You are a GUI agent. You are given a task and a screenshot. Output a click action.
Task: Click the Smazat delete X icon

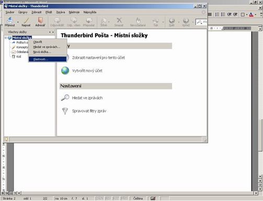click(119, 20)
